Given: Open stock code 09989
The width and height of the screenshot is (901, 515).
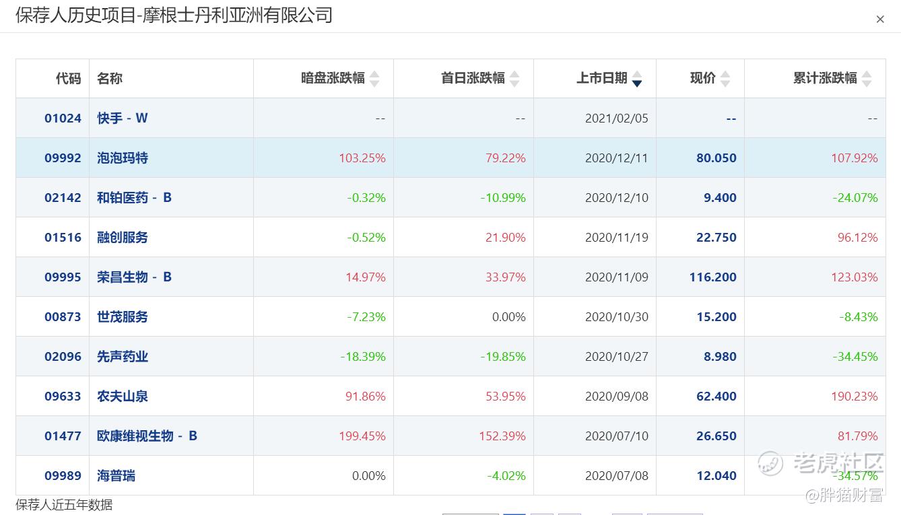Looking at the screenshot, I should (63, 476).
